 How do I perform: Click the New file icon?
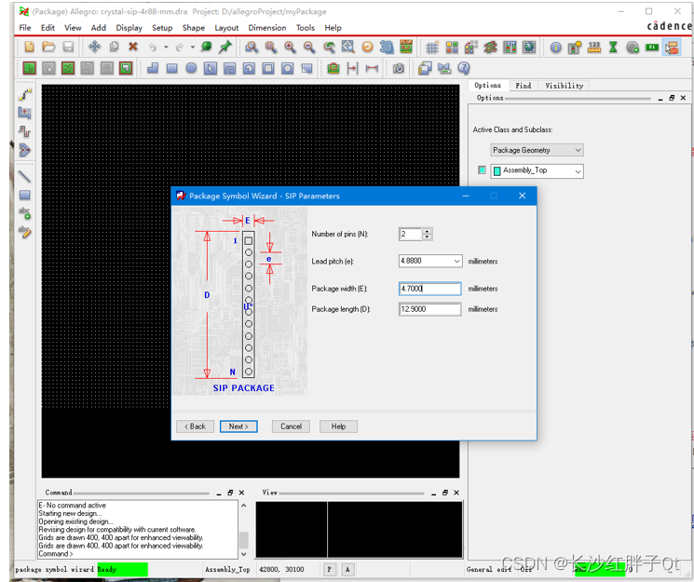click(29, 47)
